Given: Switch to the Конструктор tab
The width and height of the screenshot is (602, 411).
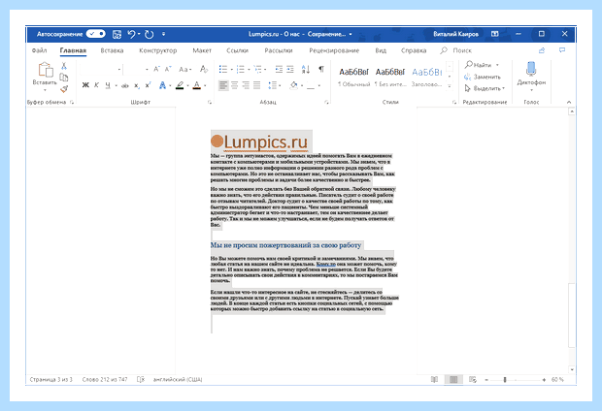Looking at the screenshot, I should point(158,50).
